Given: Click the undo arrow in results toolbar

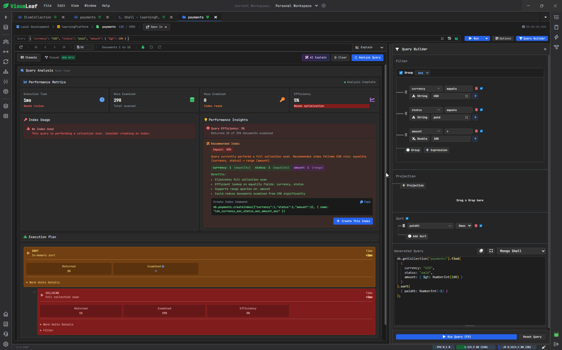Looking at the screenshot, I should [151, 47].
